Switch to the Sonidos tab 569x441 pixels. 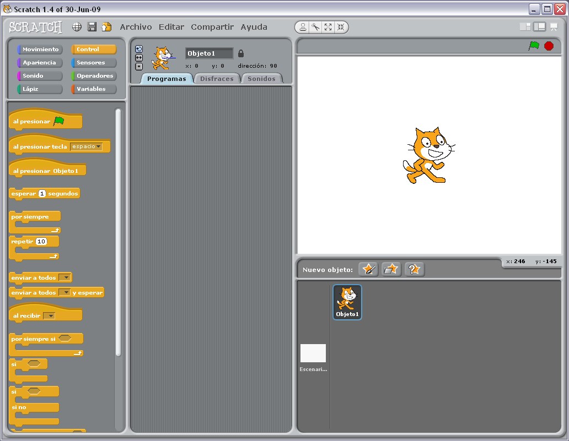point(261,79)
